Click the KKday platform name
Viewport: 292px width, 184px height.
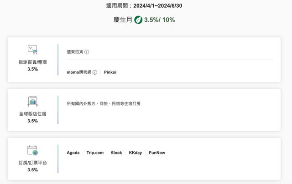(136, 153)
